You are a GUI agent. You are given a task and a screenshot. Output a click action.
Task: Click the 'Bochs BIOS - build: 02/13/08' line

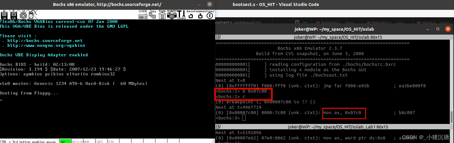37,65
